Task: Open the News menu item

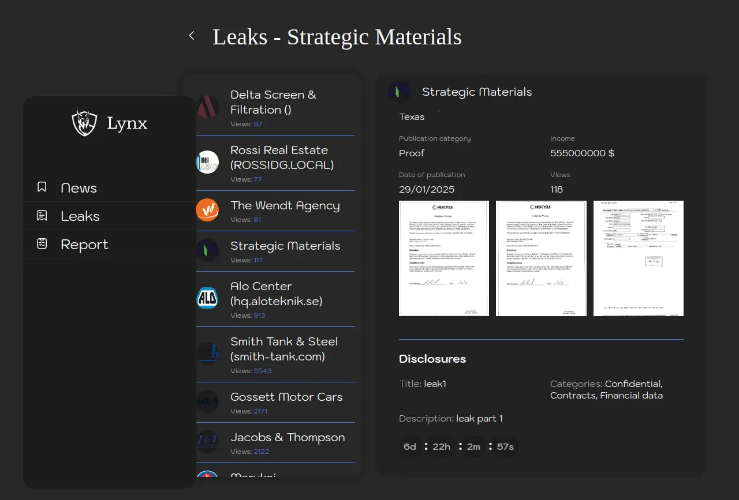Action: (x=79, y=188)
